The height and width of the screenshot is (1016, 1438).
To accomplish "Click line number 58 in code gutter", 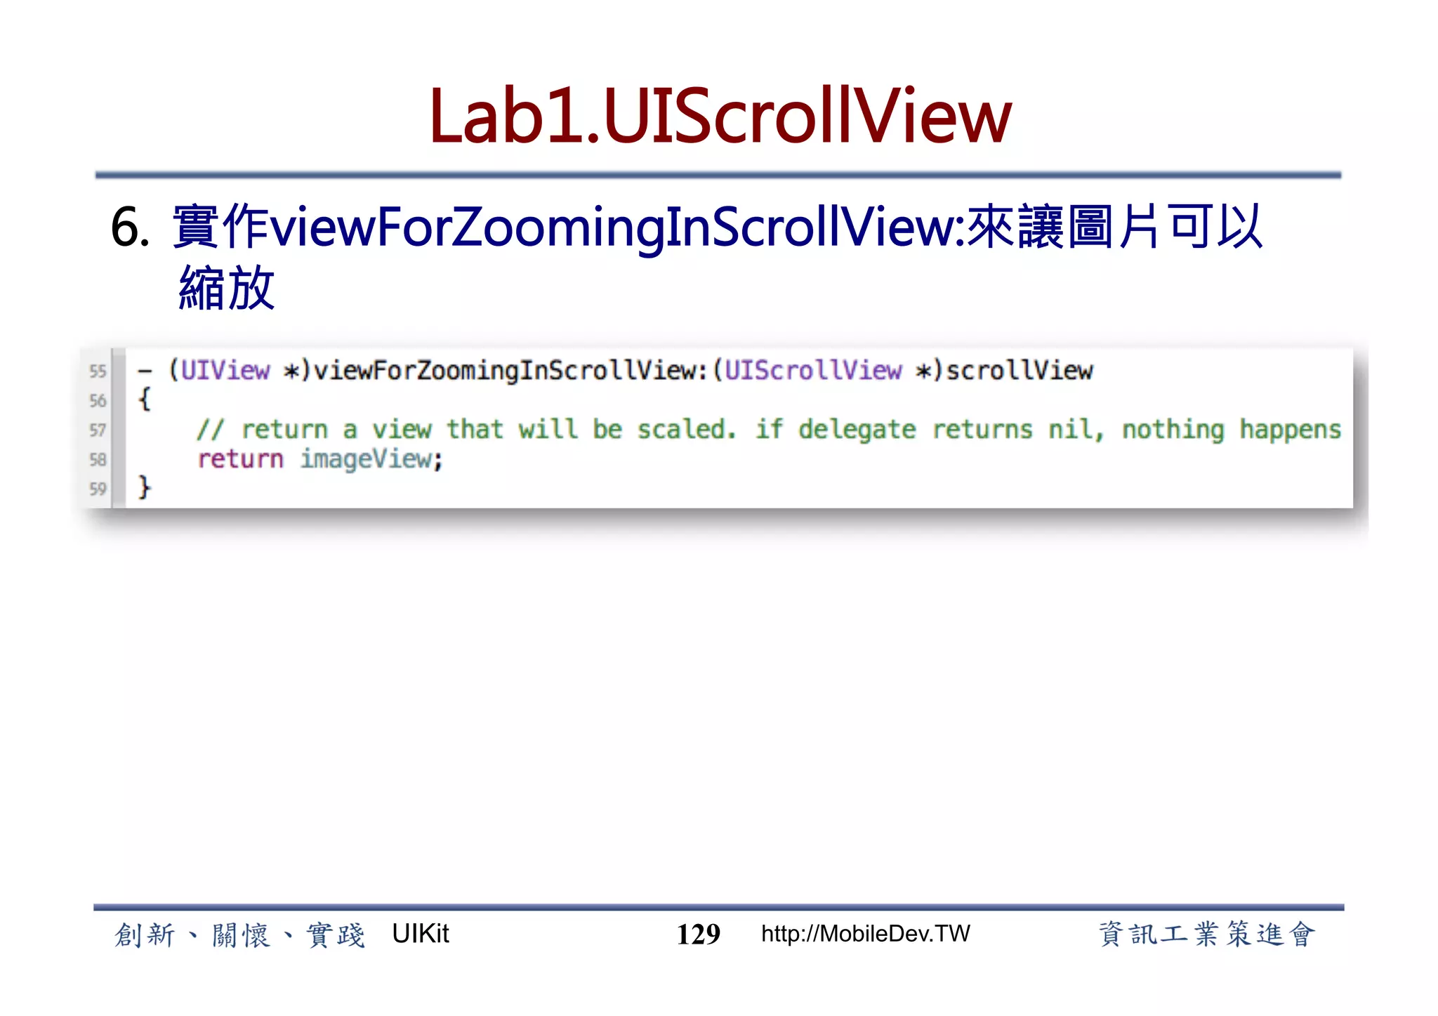I will [x=98, y=460].
